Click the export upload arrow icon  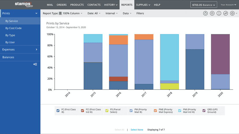[x=219, y=13]
